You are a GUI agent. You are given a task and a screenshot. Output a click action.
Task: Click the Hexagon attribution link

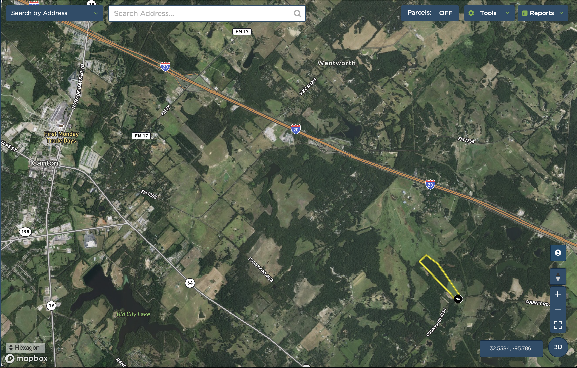(24, 347)
